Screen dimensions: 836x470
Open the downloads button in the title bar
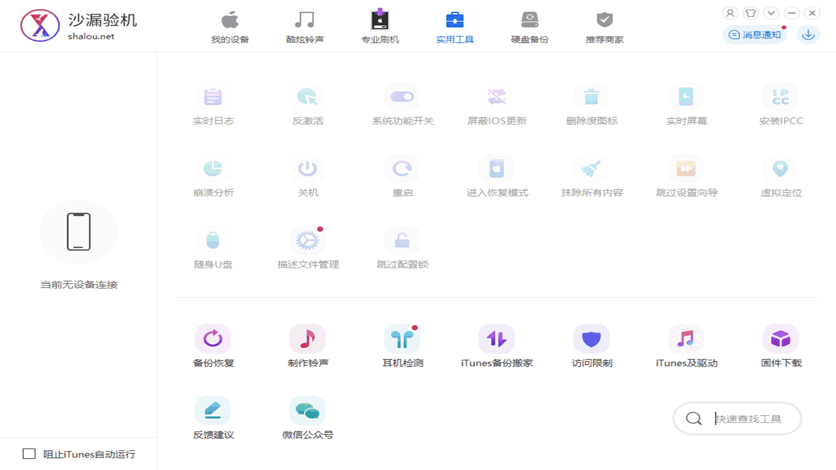[809, 35]
